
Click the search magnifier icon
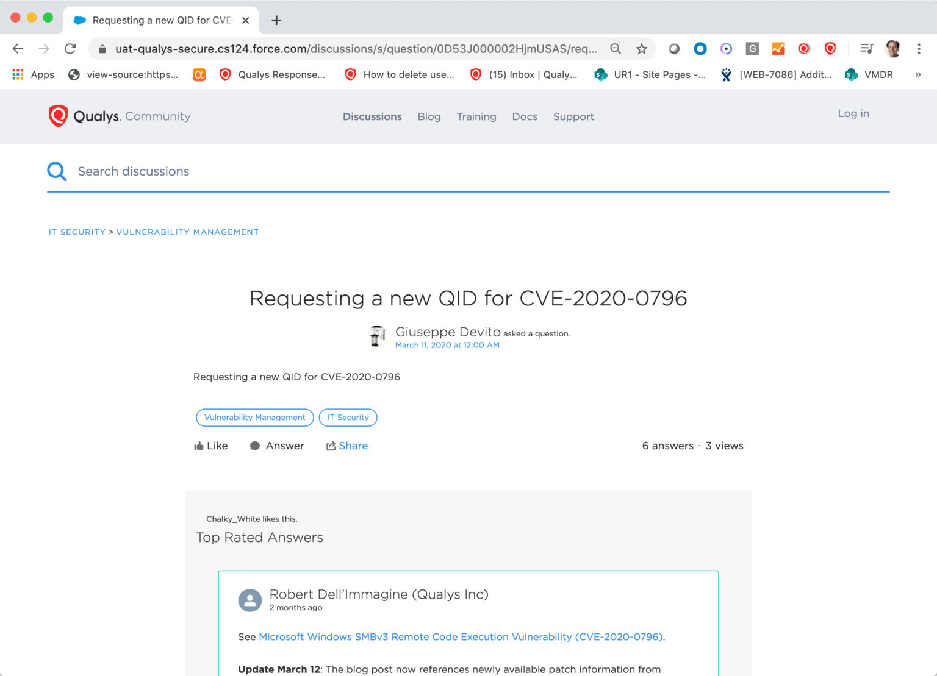click(56, 171)
